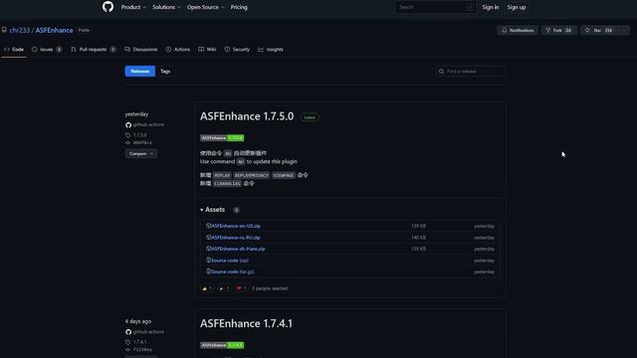Open the ASFEnhance 1.7.5.0 release title

(x=247, y=116)
